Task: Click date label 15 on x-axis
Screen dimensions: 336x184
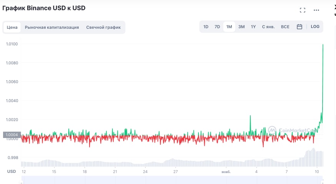Action: [54, 172]
